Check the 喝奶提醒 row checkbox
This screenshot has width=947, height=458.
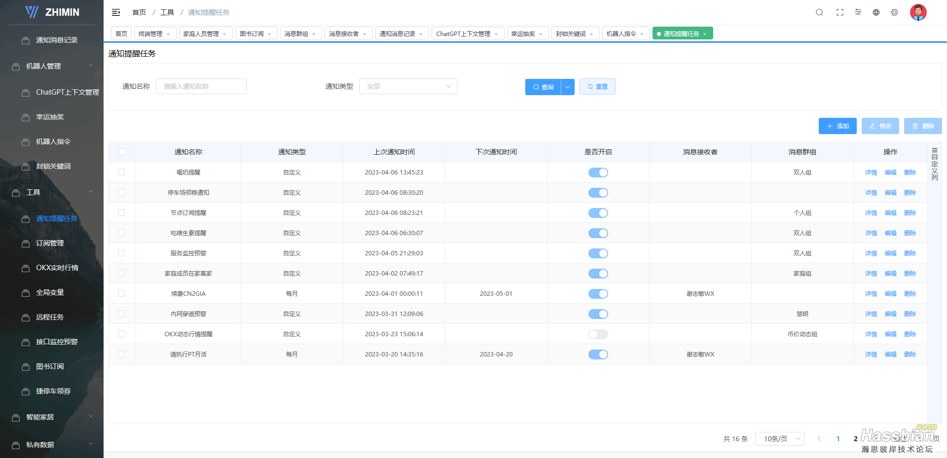point(121,172)
